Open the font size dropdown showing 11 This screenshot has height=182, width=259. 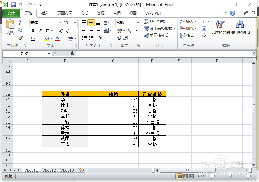[x=68, y=23]
